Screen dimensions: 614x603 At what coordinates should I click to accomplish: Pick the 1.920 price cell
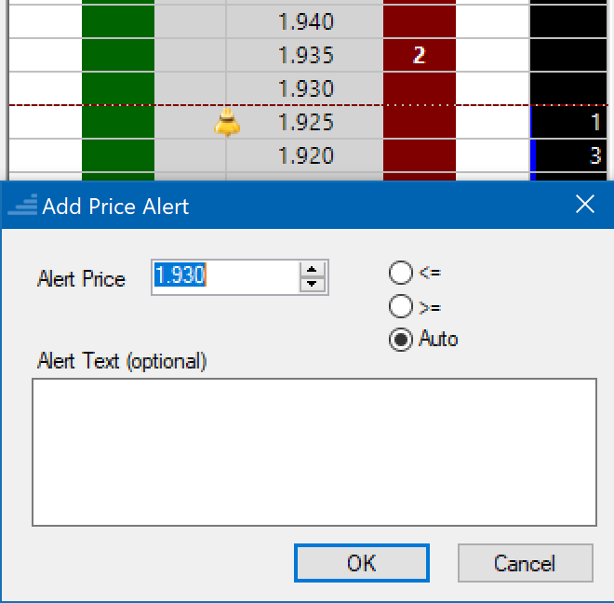coord(306,156)
